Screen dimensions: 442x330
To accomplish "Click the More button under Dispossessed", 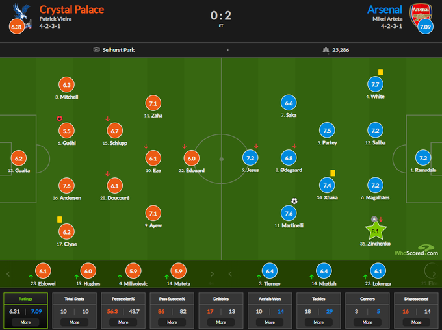I will click(x=416, y=322).
